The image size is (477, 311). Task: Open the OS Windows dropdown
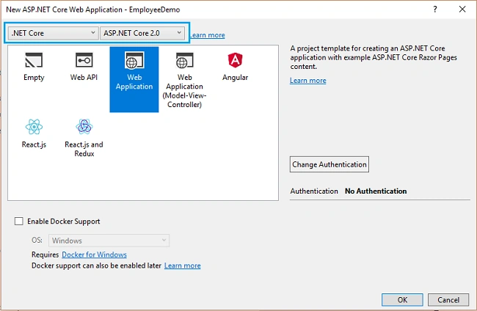[x=109, y=241]
